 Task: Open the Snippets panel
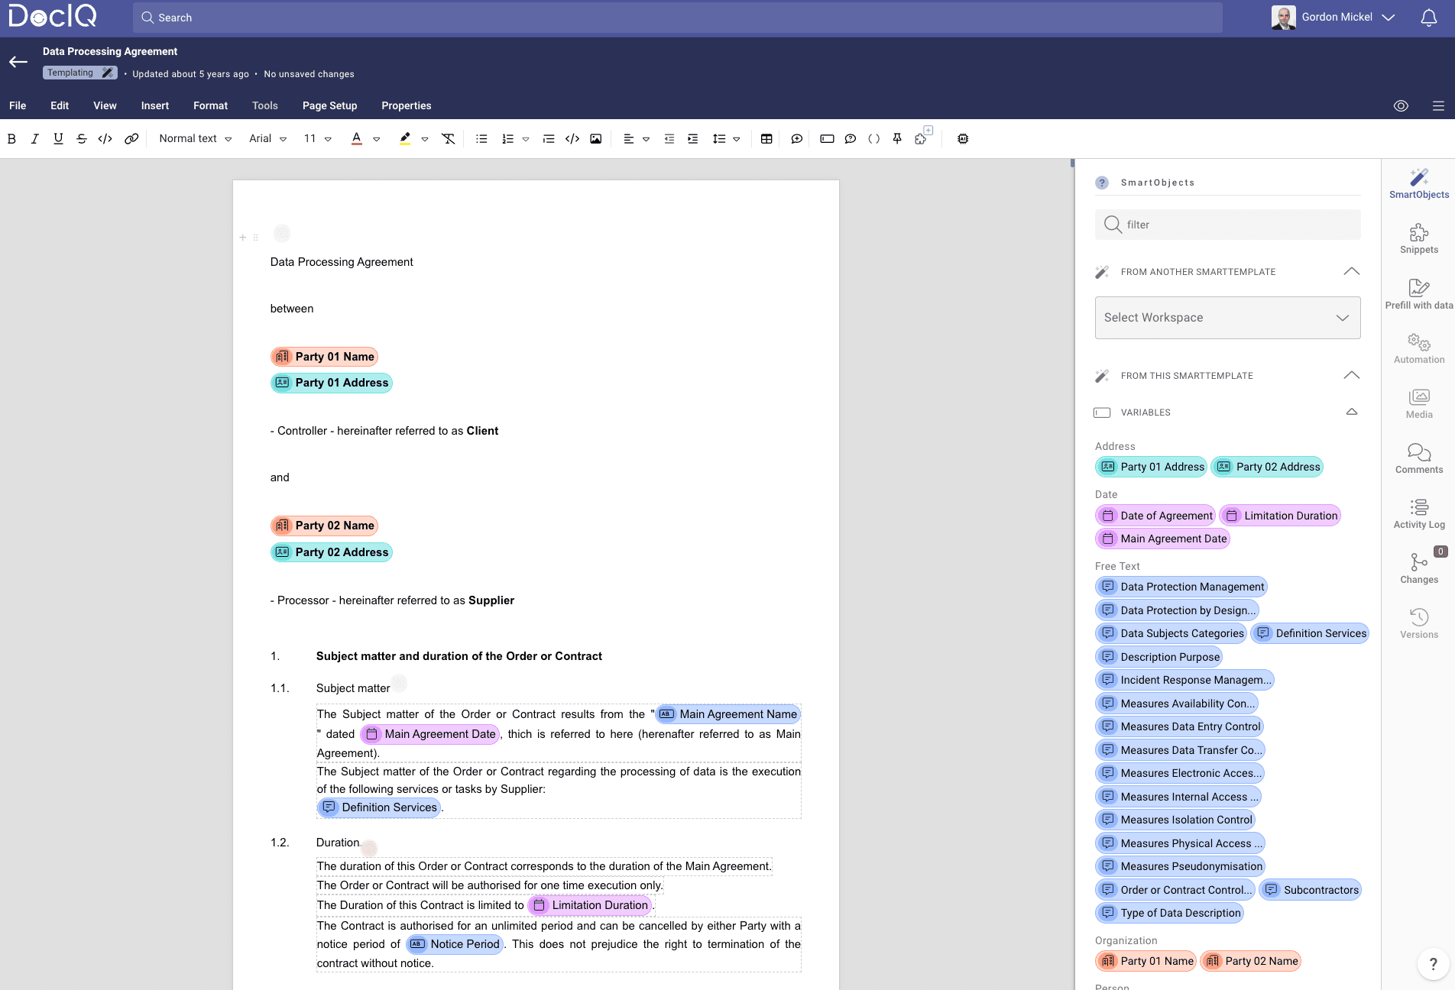tap(1418, 238)
